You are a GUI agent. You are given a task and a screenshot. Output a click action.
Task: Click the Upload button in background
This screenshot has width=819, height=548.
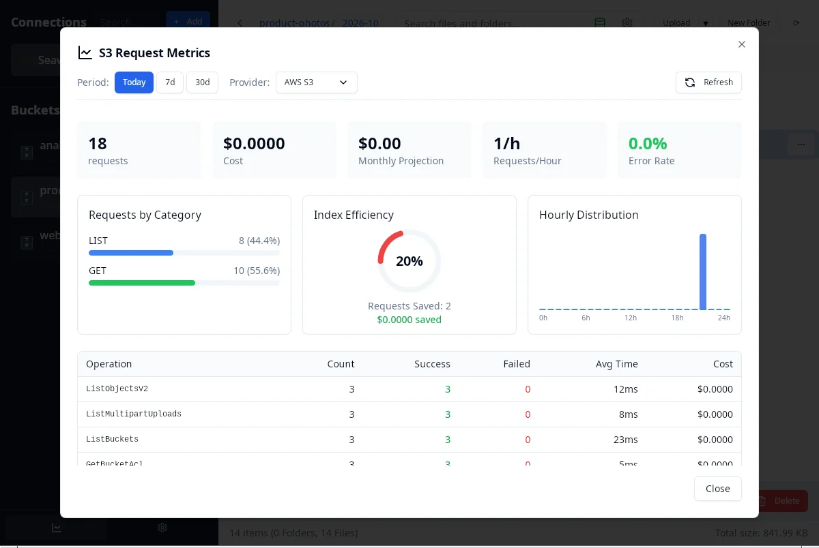tap(676, 23)
